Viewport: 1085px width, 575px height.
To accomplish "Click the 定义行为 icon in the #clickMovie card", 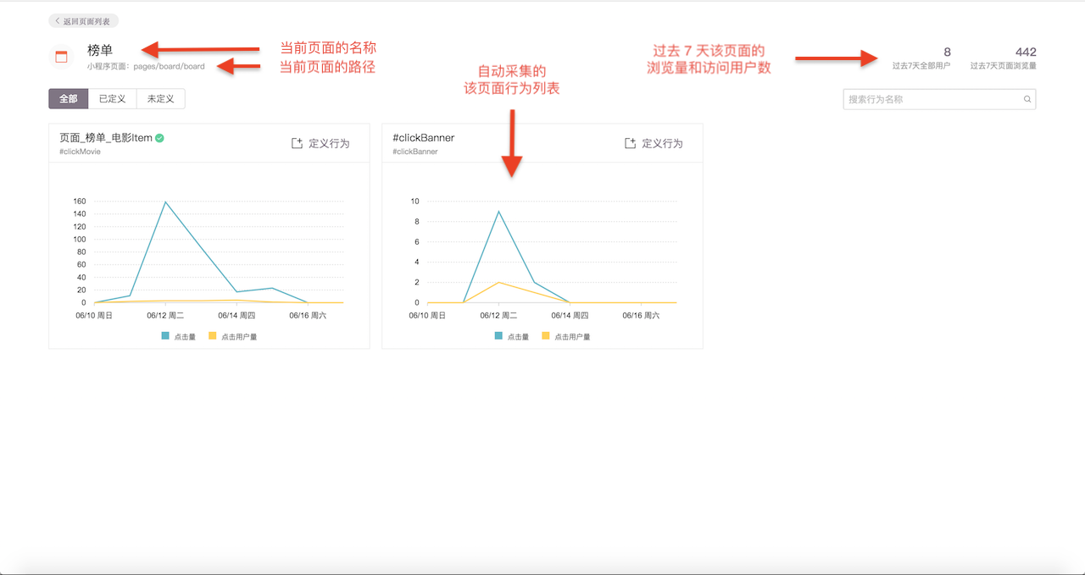I will tap(297, 144).
